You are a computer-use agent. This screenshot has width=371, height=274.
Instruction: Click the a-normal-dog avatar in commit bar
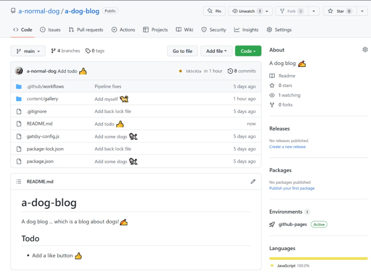(19, 71)
